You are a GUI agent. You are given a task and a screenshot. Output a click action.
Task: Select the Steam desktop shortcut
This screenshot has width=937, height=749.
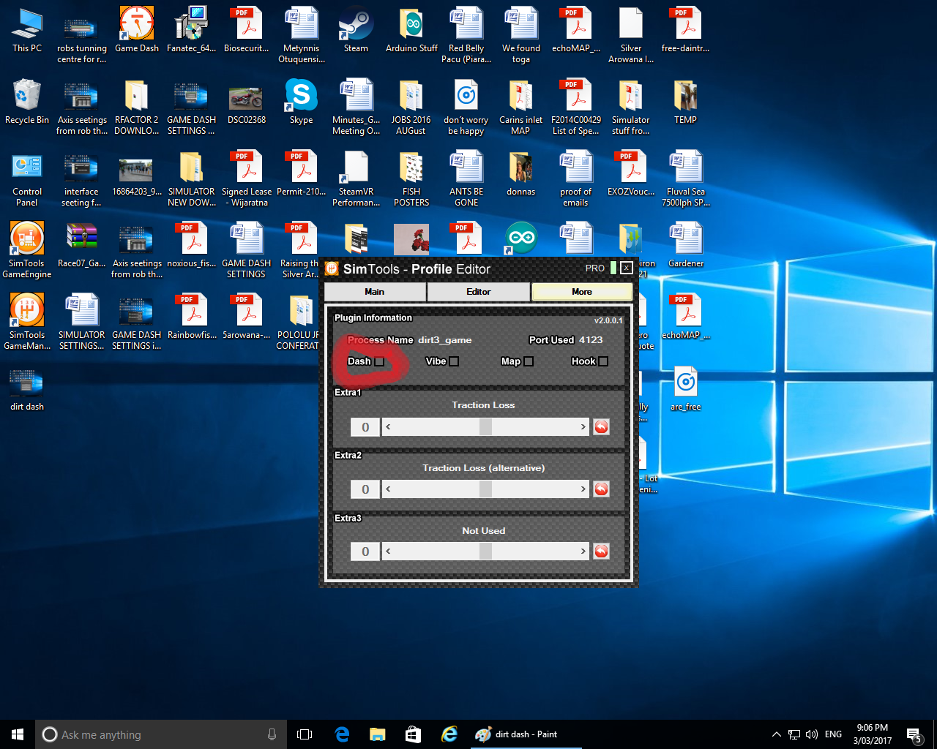[x=356, y=30]
